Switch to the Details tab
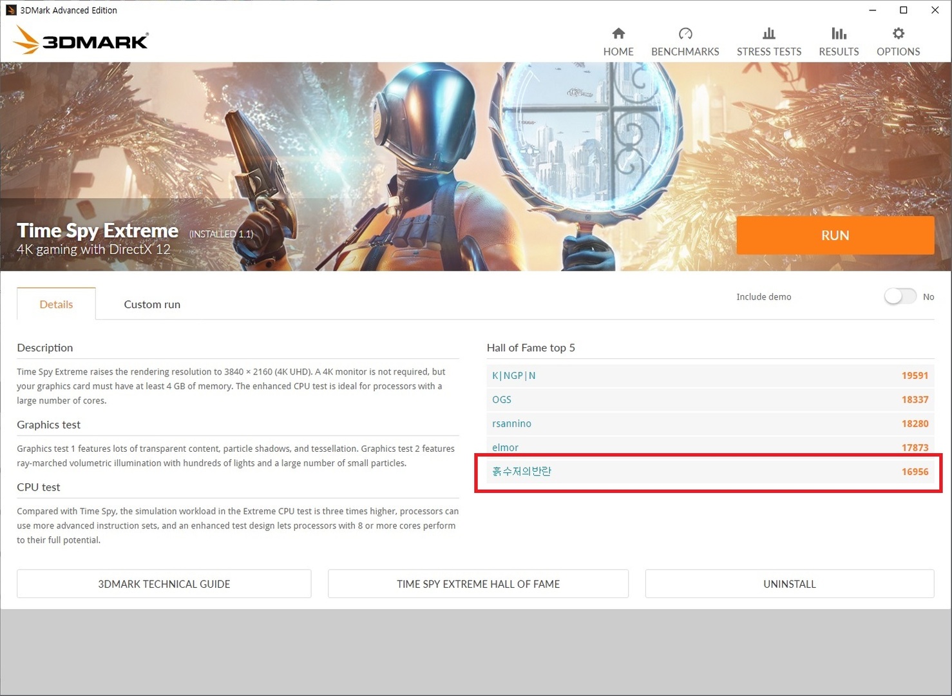This screenshot has height=696, width=952. tap(56, 304)
